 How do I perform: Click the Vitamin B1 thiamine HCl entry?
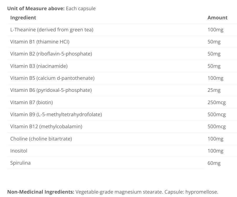point(40,42)
